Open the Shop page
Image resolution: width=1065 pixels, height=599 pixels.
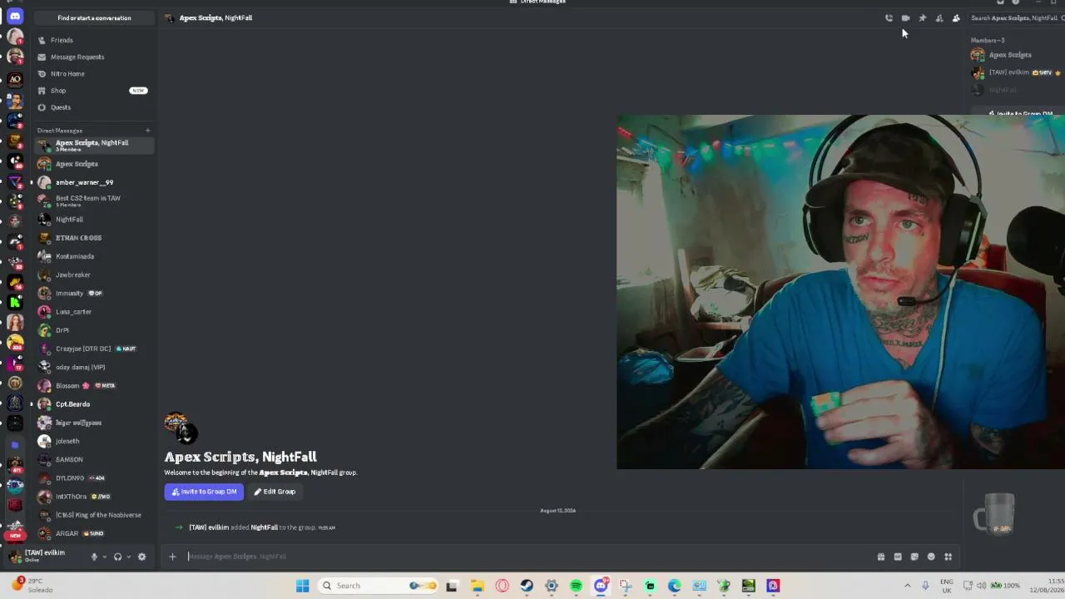point(94,90)
